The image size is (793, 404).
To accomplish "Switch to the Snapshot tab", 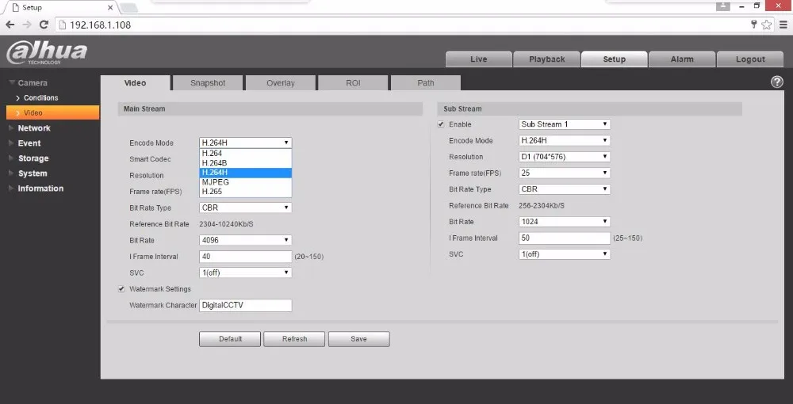I will tap(208, 83).
